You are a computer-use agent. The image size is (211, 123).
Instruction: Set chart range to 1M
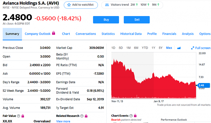click(x=128, y=48)
